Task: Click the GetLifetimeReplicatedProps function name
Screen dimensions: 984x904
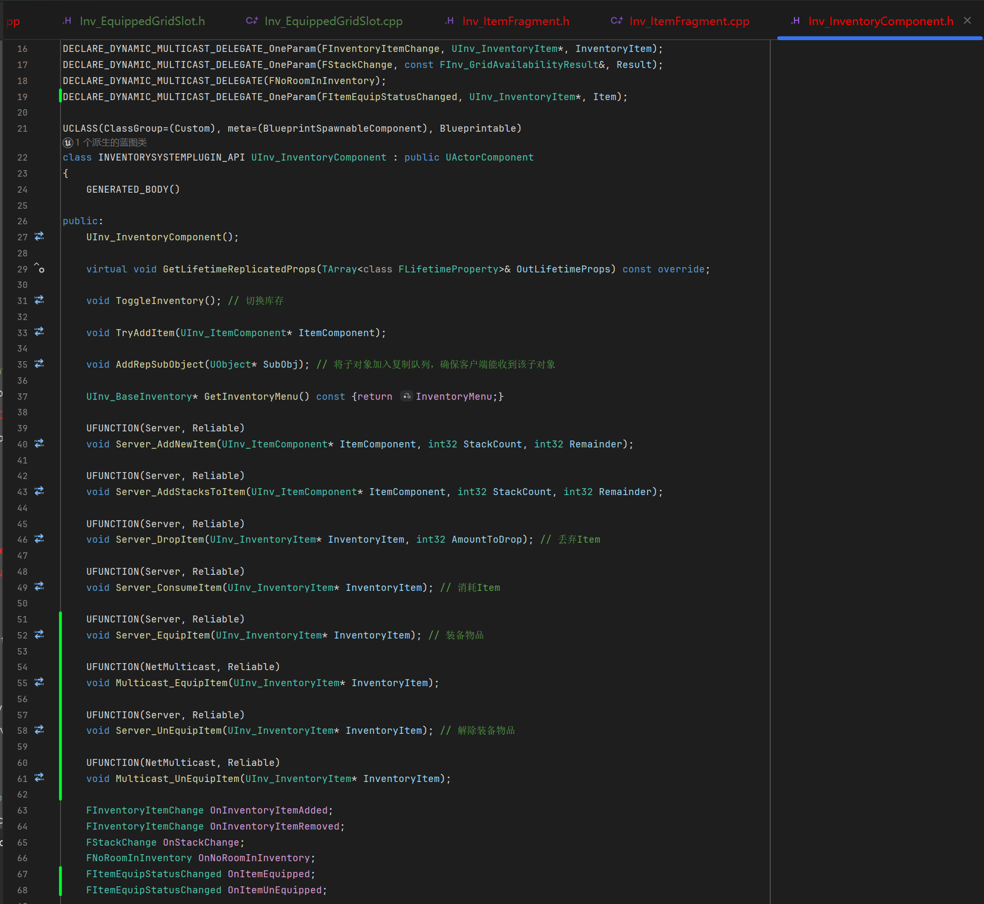Action: 239,269
